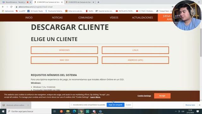Click the orange JUEGA AHORA button

click(165, 18)
